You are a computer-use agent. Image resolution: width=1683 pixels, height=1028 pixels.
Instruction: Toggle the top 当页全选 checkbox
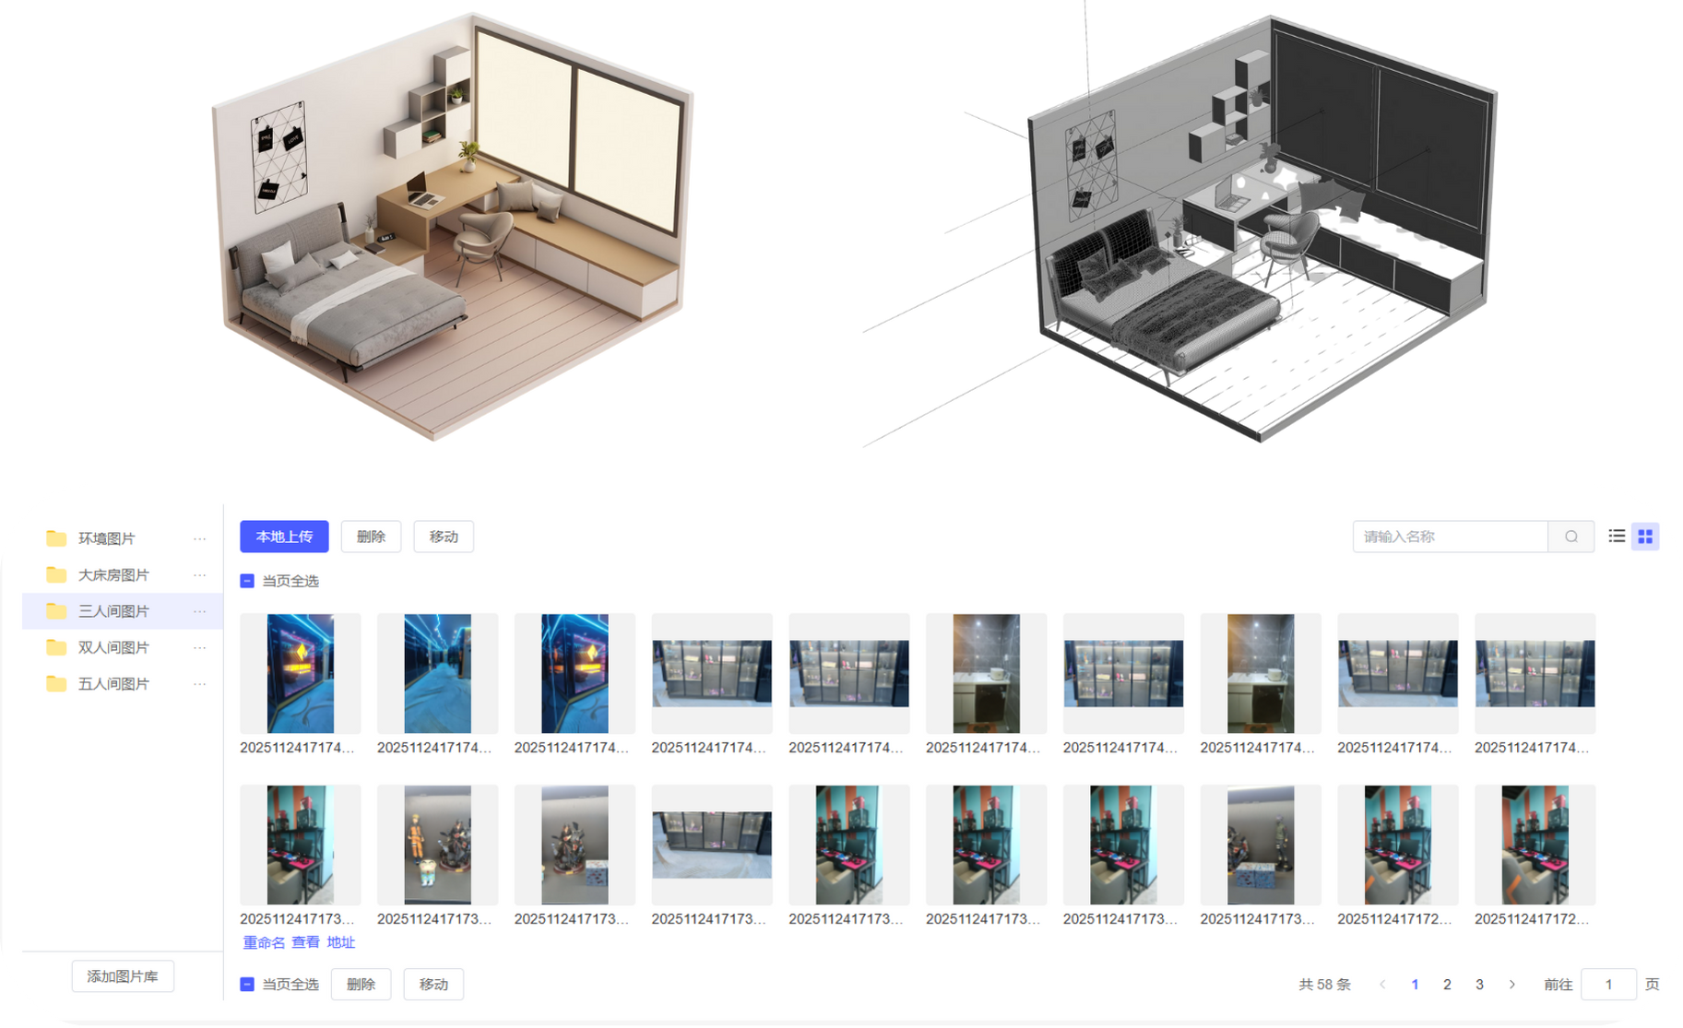point(247,581)
